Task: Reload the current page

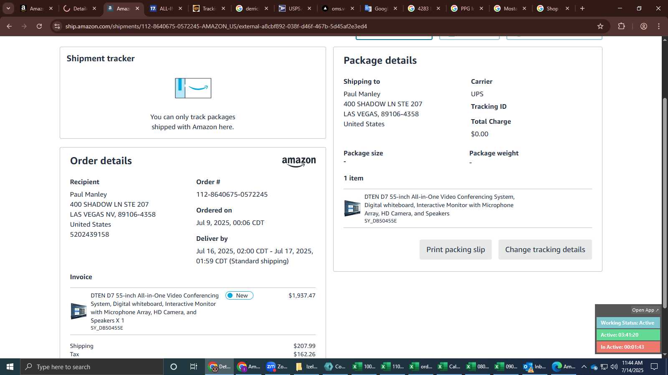Action: point(39,26)
